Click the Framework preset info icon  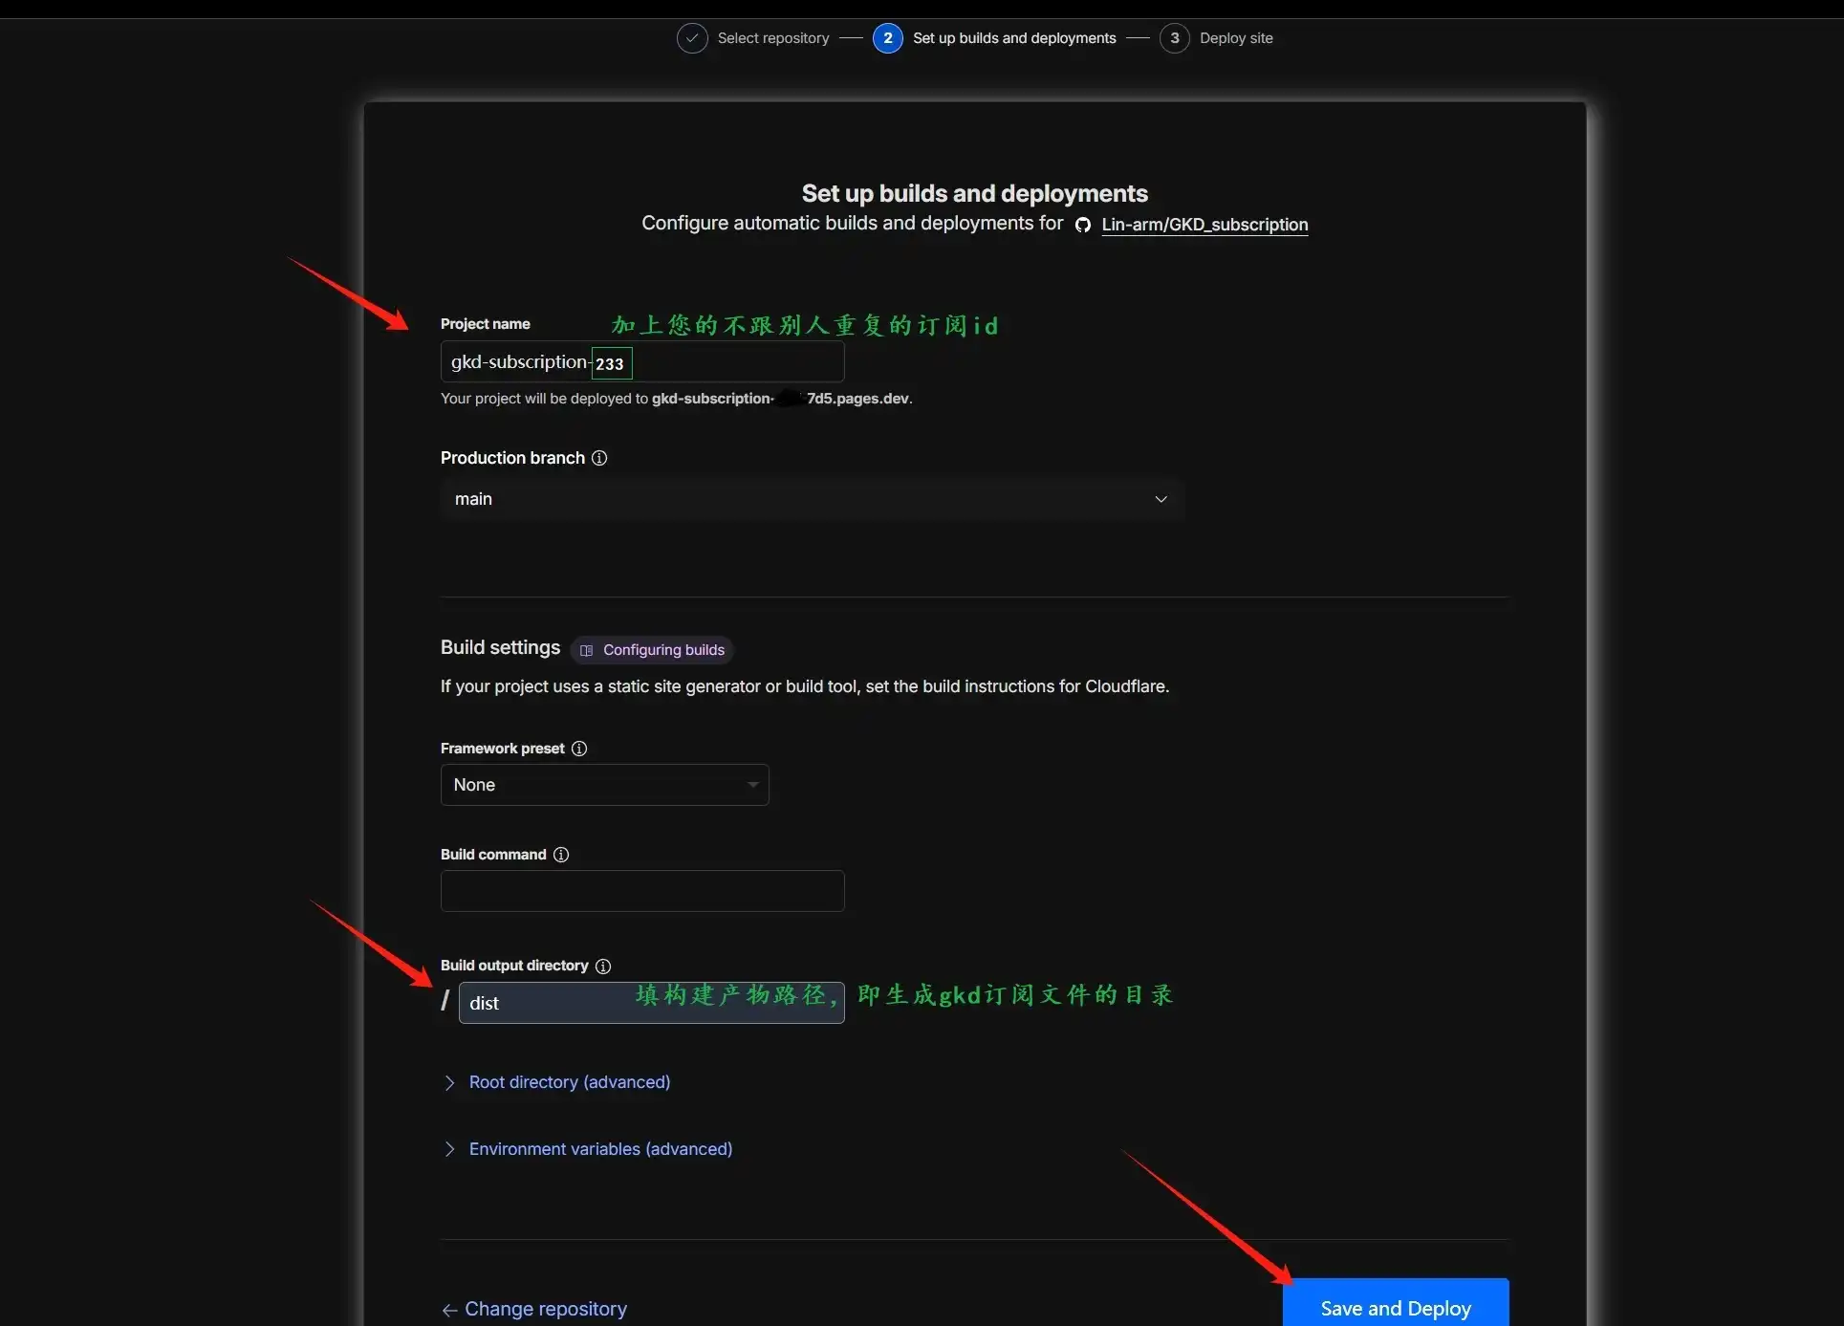pyautogui.click(x=579, y=749)
